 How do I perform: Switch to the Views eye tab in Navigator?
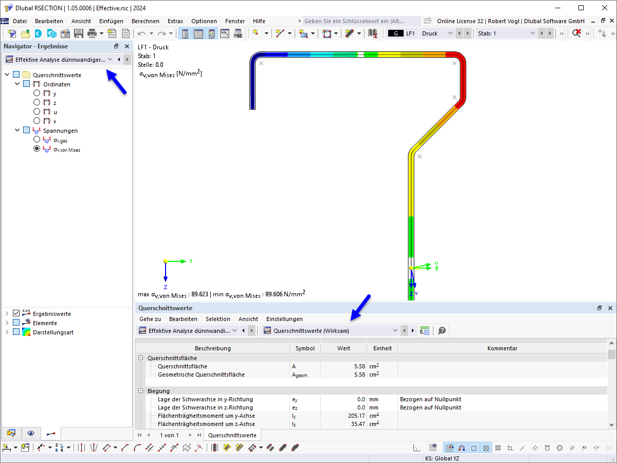[x=31, y=433]
